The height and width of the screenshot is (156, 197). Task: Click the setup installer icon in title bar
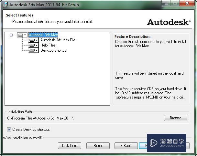pyautogui.click(x=5, y=5)
